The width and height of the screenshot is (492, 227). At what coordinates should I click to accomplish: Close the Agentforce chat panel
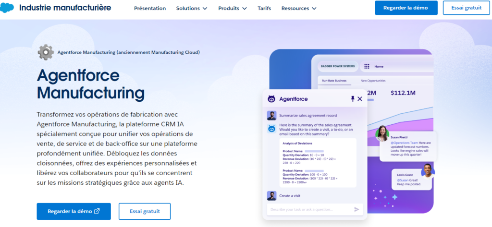click(360, 99)
